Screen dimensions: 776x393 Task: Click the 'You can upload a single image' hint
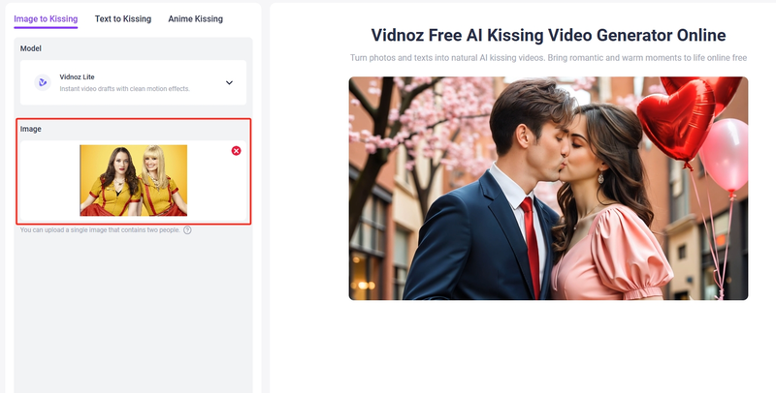coord(100,230)
